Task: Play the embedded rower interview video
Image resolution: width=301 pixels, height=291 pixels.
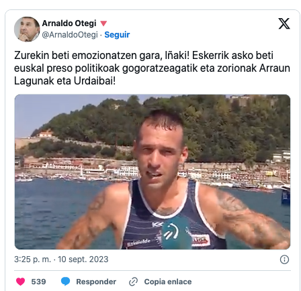Action: click(153, 172)
